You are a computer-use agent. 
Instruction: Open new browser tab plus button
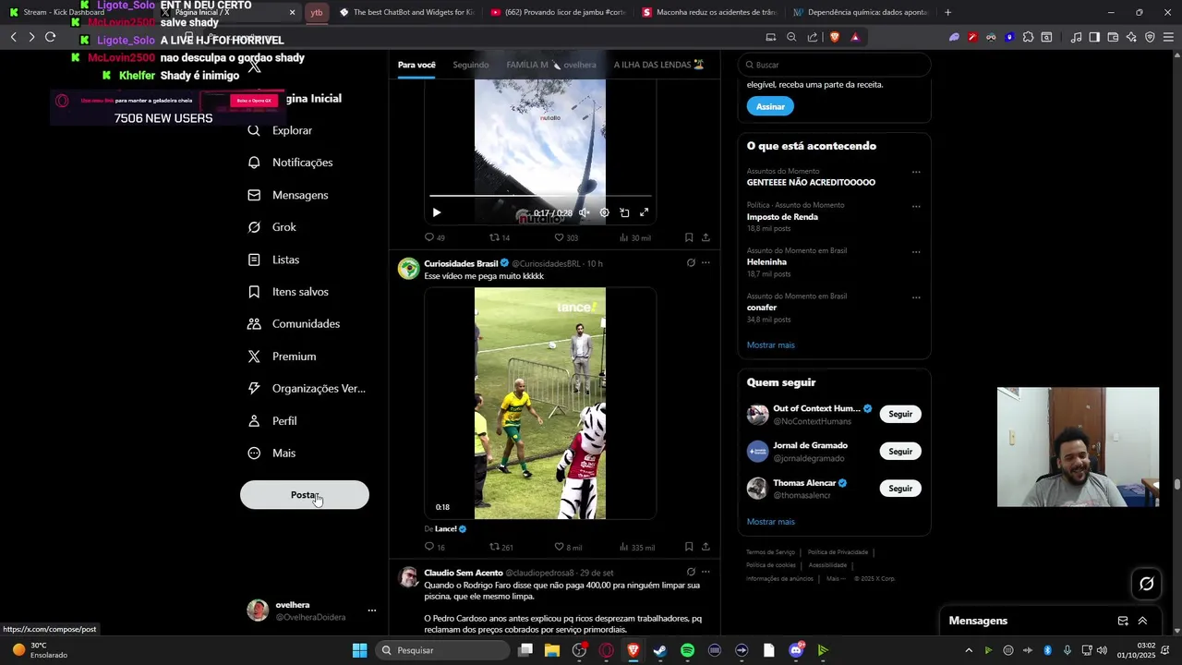[947, 12]
